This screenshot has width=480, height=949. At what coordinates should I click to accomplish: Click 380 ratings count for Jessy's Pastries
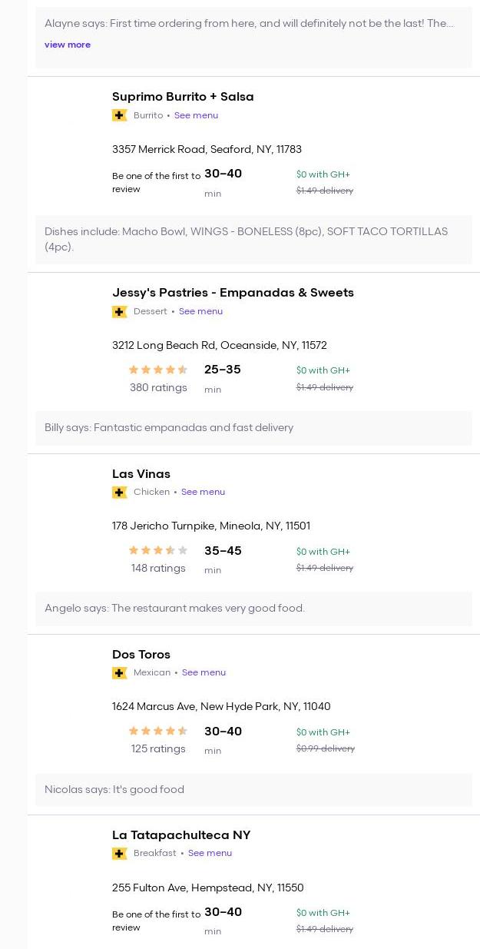pos(158,388)
